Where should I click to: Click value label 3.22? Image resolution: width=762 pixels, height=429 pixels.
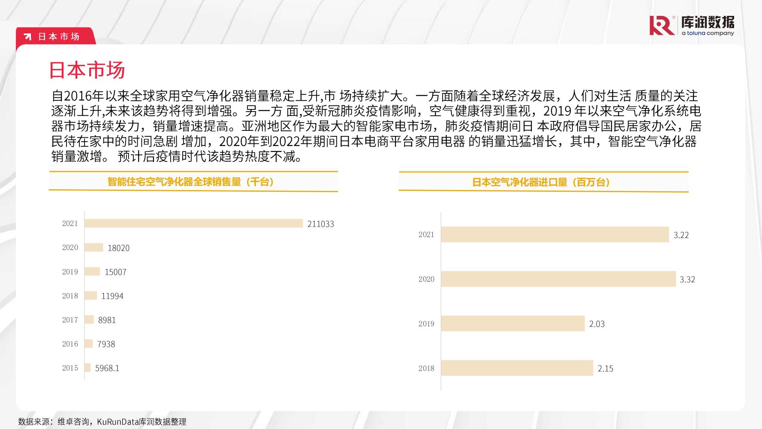[x=681, y=235]
